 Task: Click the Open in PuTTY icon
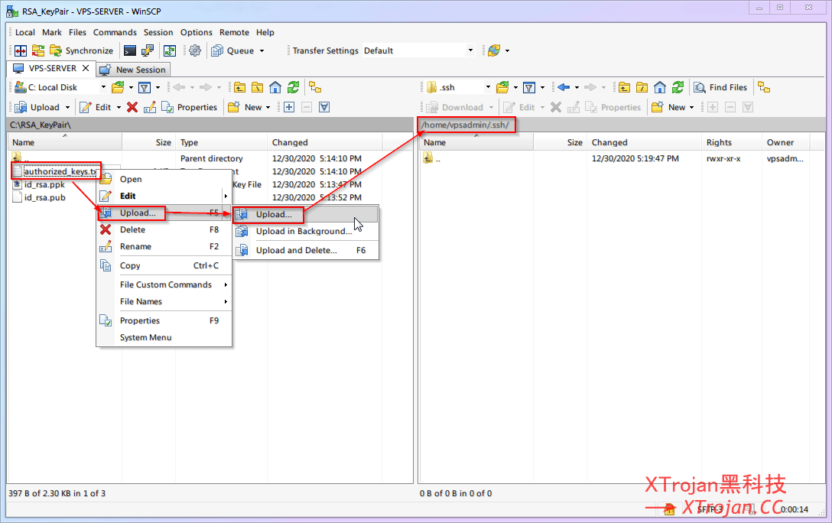148,51
